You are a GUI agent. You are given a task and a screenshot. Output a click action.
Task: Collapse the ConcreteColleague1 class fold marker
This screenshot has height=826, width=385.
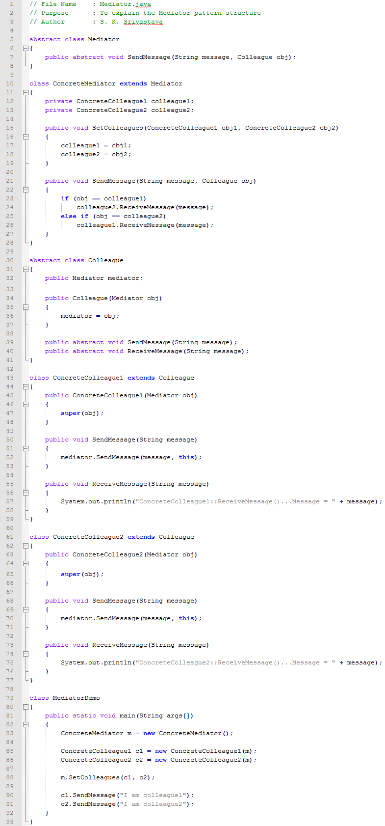[x=26, y=386]
